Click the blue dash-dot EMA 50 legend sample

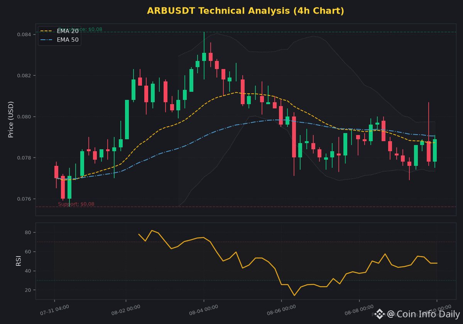[x=46, y=40]
